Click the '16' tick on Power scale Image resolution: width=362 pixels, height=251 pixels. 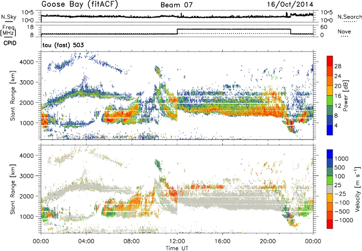tap(338, 96)
